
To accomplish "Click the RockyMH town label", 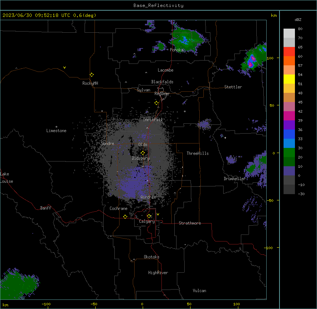I will pyautogui.click(x=90, y=83).
